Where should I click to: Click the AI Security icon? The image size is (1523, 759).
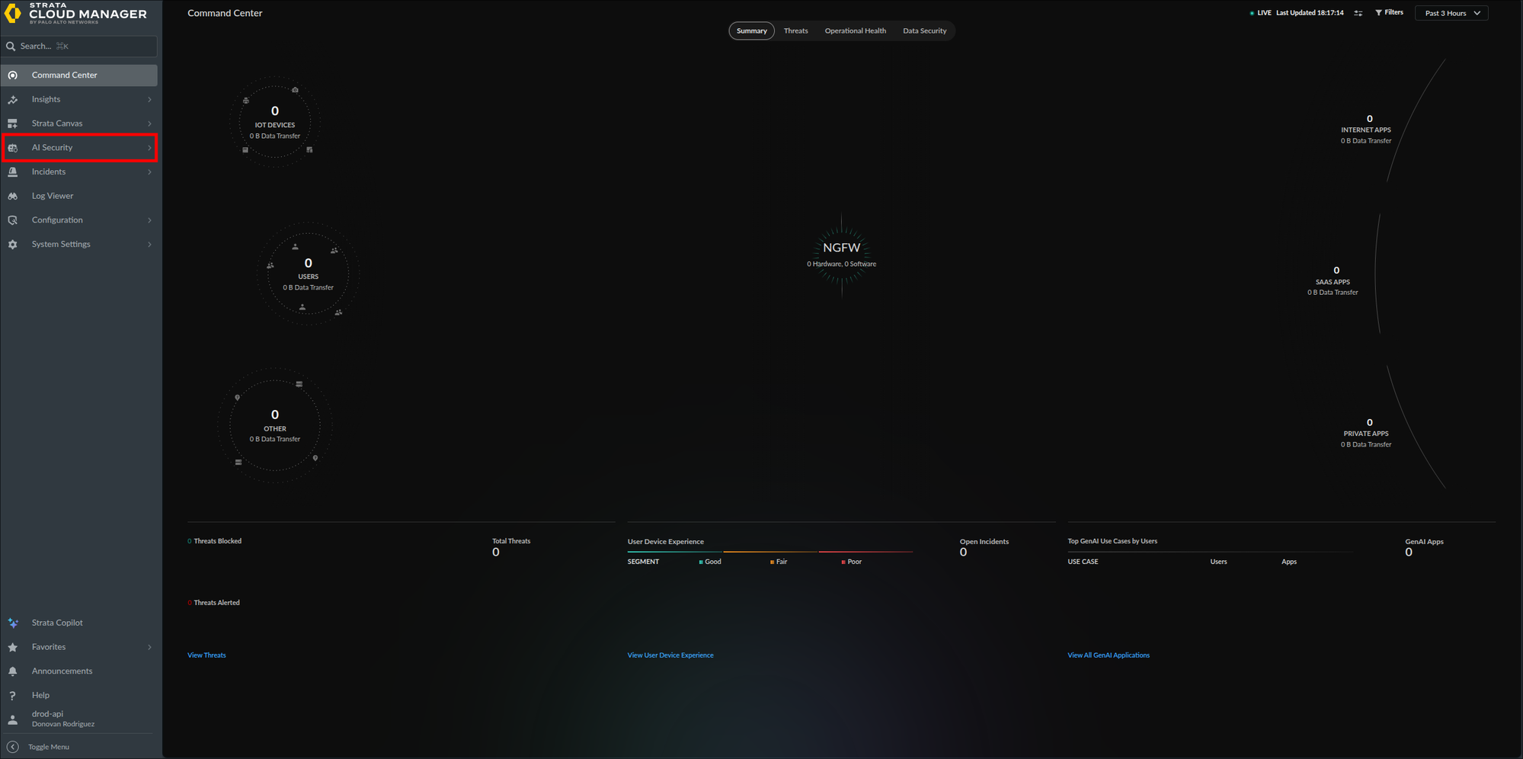coord(13,148)
